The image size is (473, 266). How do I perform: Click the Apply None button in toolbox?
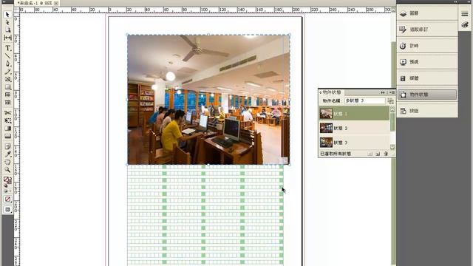(x=7, y=199)
